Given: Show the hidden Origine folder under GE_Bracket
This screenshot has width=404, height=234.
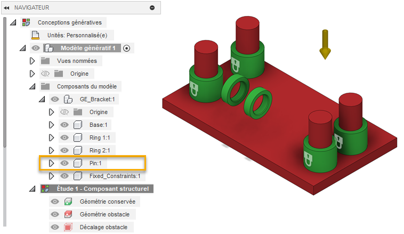Looking at the screenshot, I should click(64, 112).
